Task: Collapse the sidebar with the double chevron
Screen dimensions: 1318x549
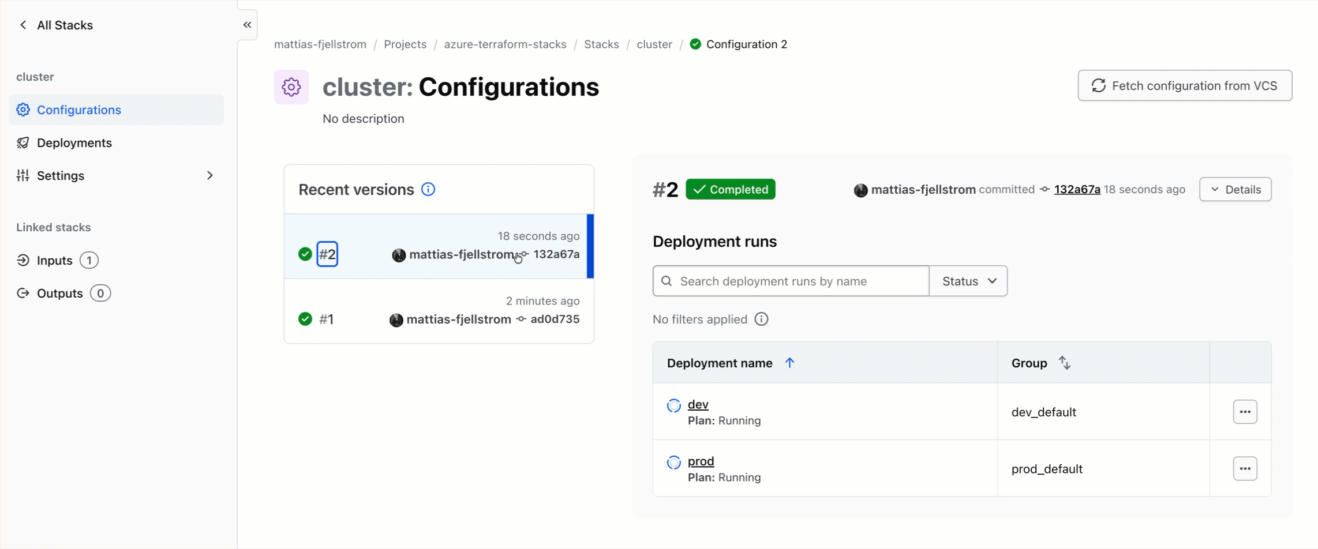Action: [248, 25]
